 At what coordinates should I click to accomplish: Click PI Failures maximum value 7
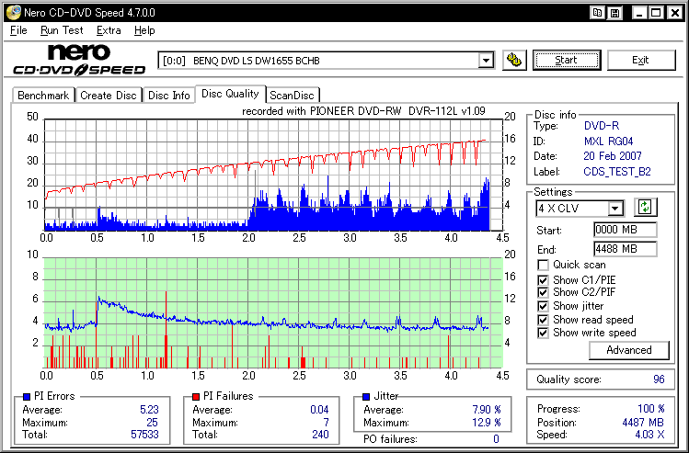click(x=326, y=423)
